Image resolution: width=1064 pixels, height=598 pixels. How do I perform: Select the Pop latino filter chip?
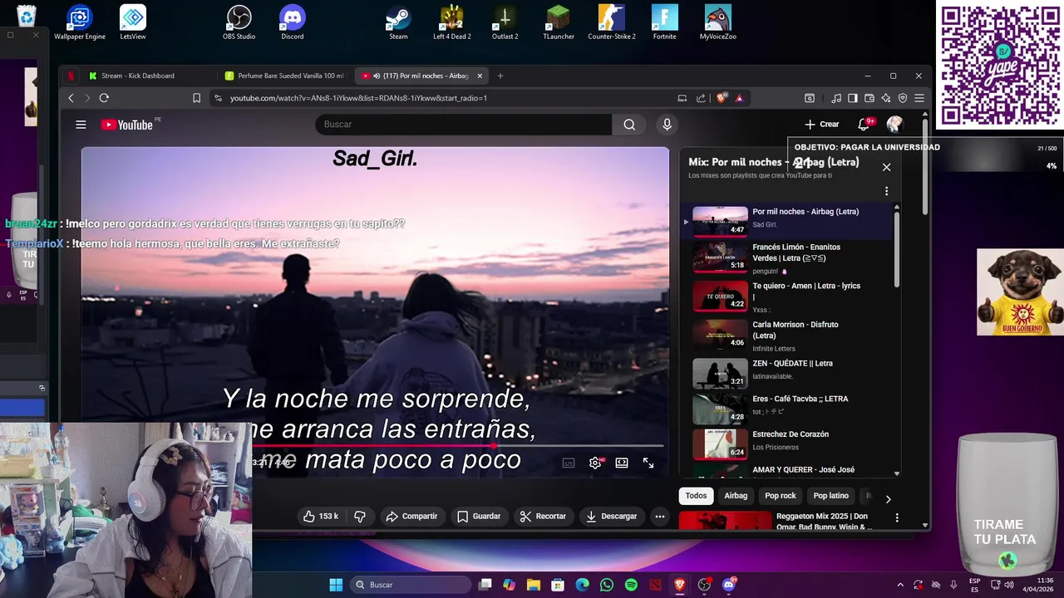click(x=830, y=496)
